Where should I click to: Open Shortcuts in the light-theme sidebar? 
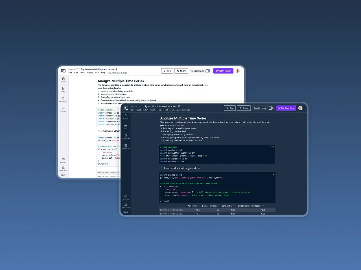[x=63, y=160]
